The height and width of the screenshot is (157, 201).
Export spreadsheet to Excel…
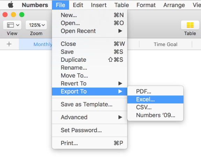pyautogui.click(x=155, y=99)
